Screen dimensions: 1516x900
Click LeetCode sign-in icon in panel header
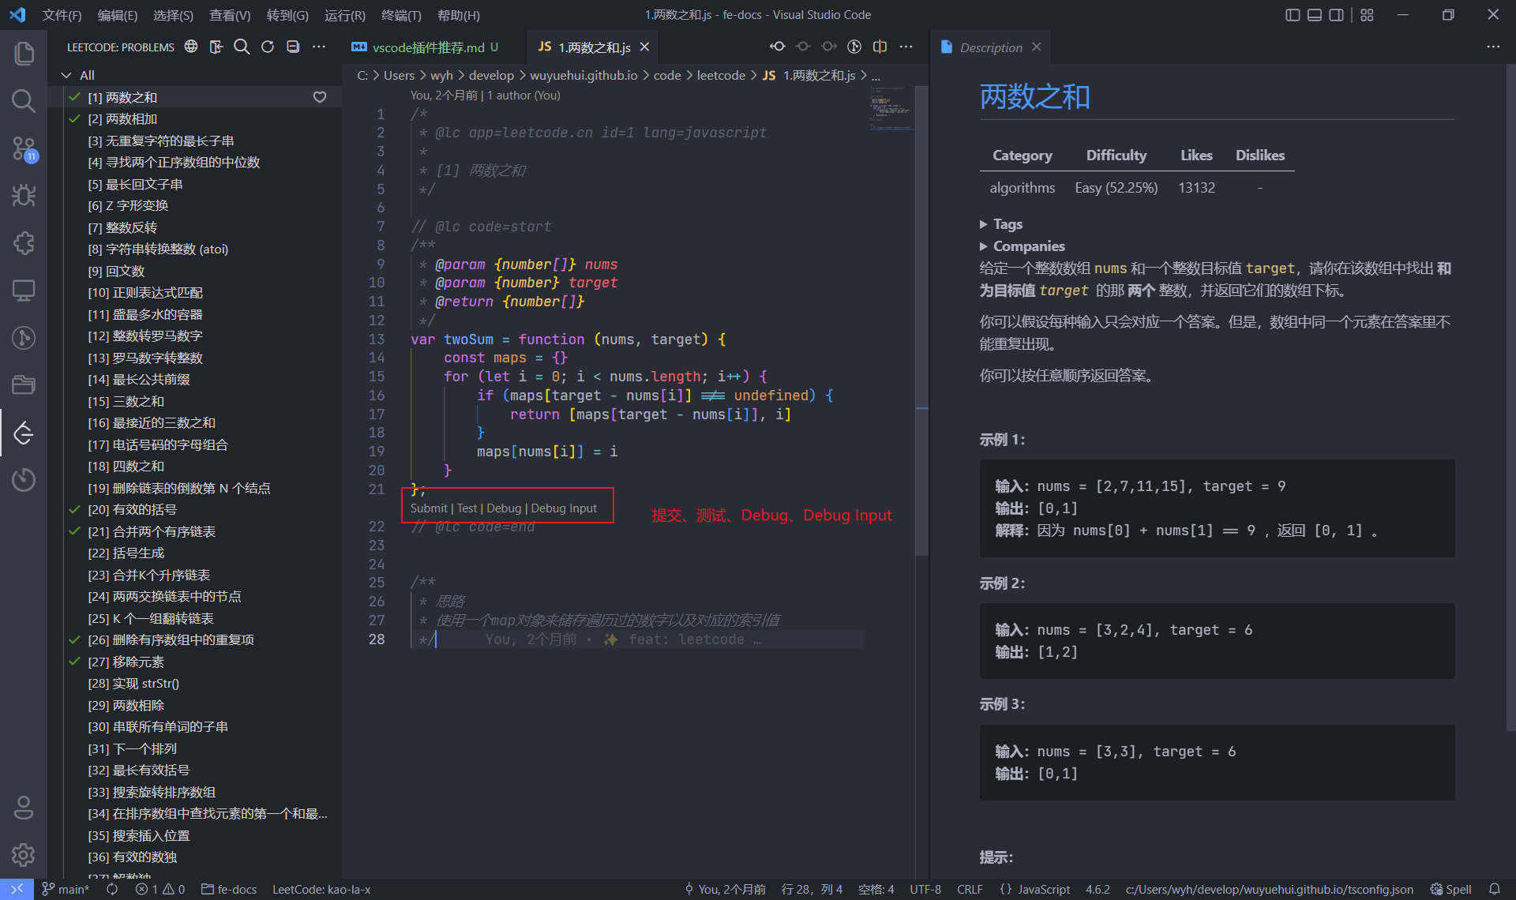216,47
